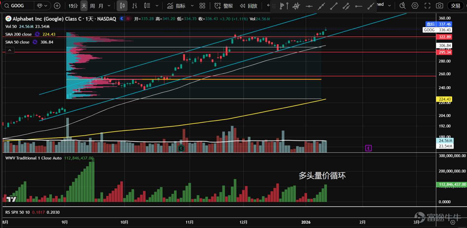The height and width of the screenshot is (228, 467).
Task: Open the 指标 indicators menu
Action: pyautogui.click(x=176, y=6)
